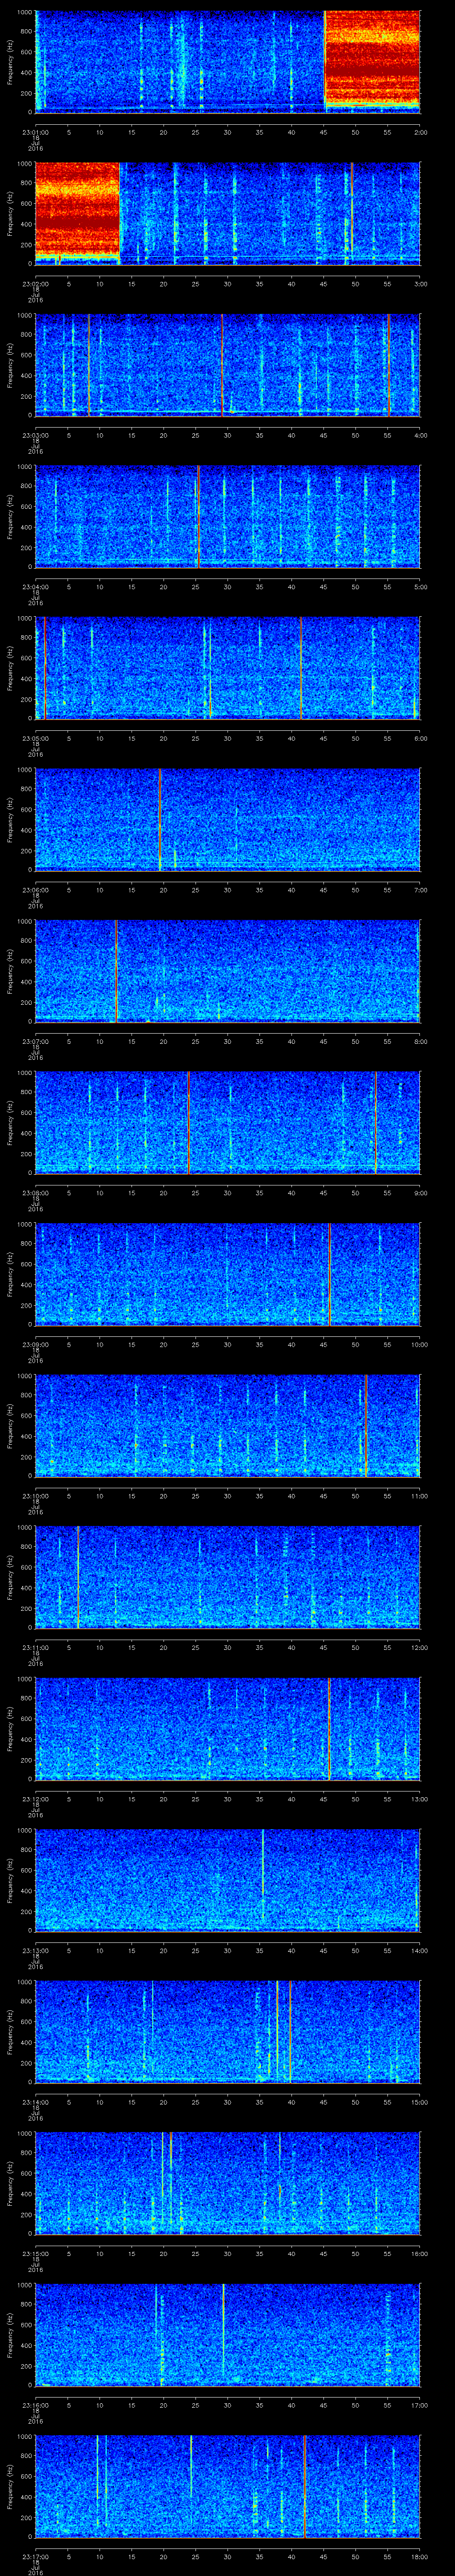Click the 7:00 end time label
Viewport: 455px width, 2576px height.
click(x=420, y=890)
